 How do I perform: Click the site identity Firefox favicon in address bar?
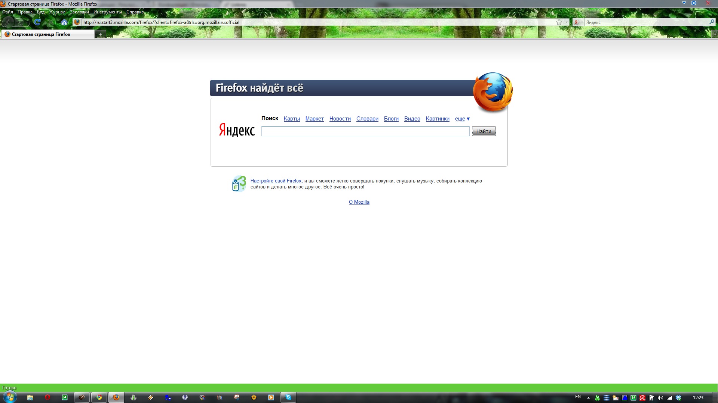pos(77,22)
